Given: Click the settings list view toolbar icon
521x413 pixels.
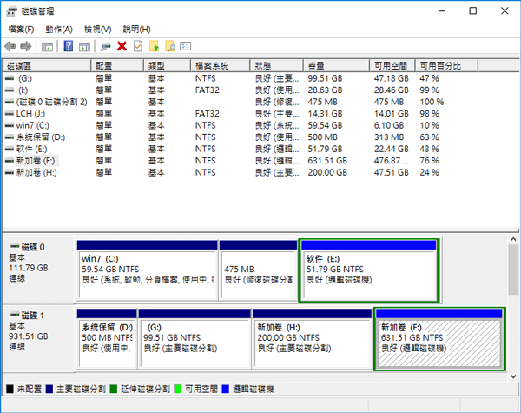Looking at the screenshot, I should tap(186, 46).
